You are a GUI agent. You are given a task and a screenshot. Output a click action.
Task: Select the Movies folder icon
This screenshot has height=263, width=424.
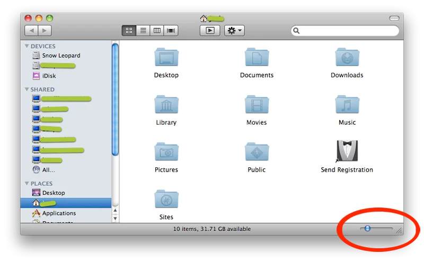(257, 104)
